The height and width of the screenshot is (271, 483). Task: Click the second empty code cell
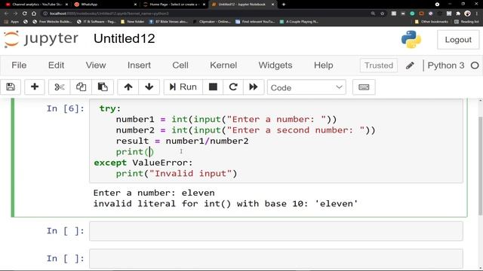coord(276,259)
